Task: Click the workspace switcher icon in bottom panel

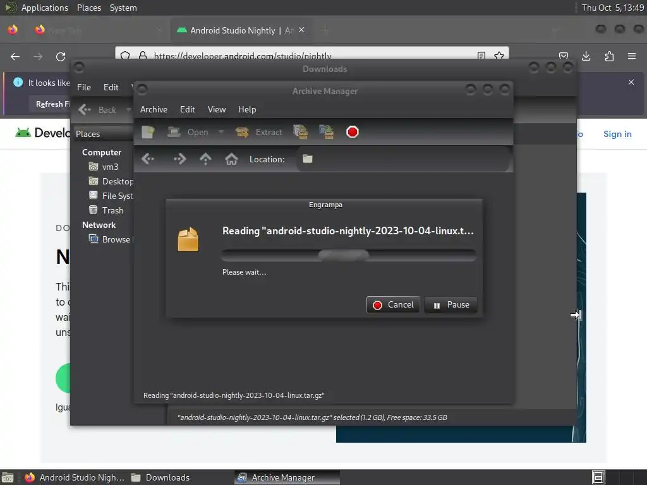Action: pos(598,477)
